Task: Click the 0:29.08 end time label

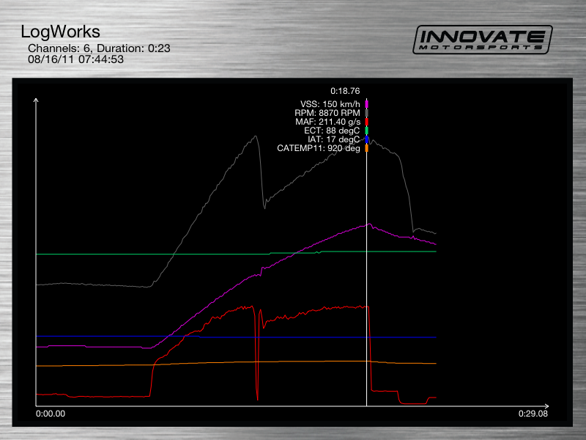Action: [533, 414]
